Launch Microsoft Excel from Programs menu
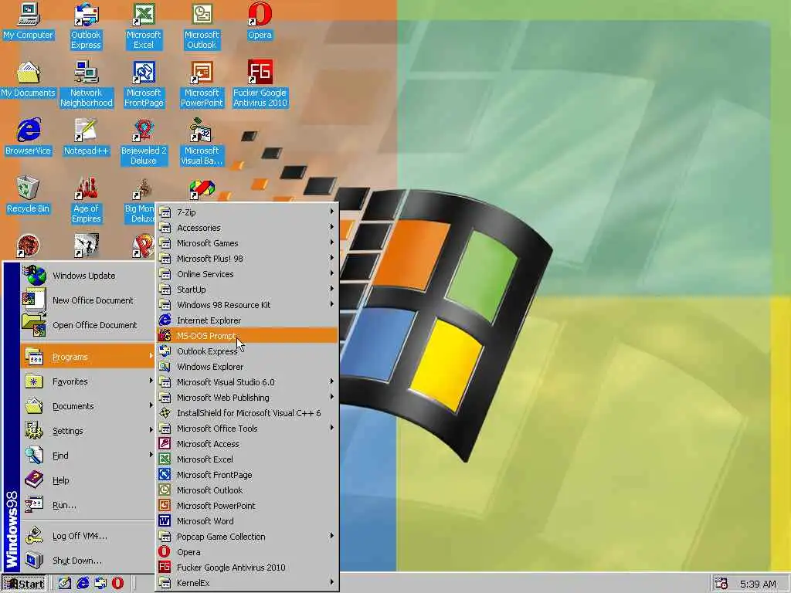 [x=247, y=460]
